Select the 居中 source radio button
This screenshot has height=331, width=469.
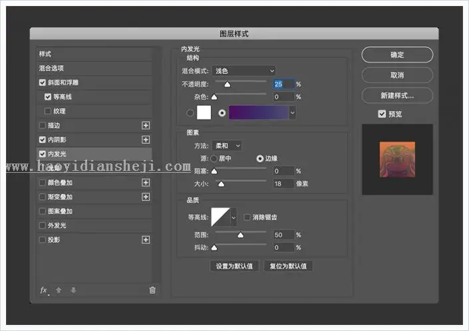pyautogui.click(x=214, y=158)
